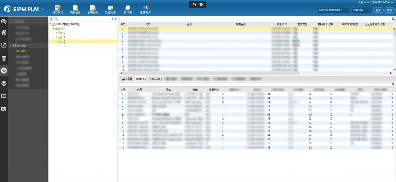This screenshot has height=182, width=396.
Task: Expand folder 10 in the tree
Action: pos(57,33)
